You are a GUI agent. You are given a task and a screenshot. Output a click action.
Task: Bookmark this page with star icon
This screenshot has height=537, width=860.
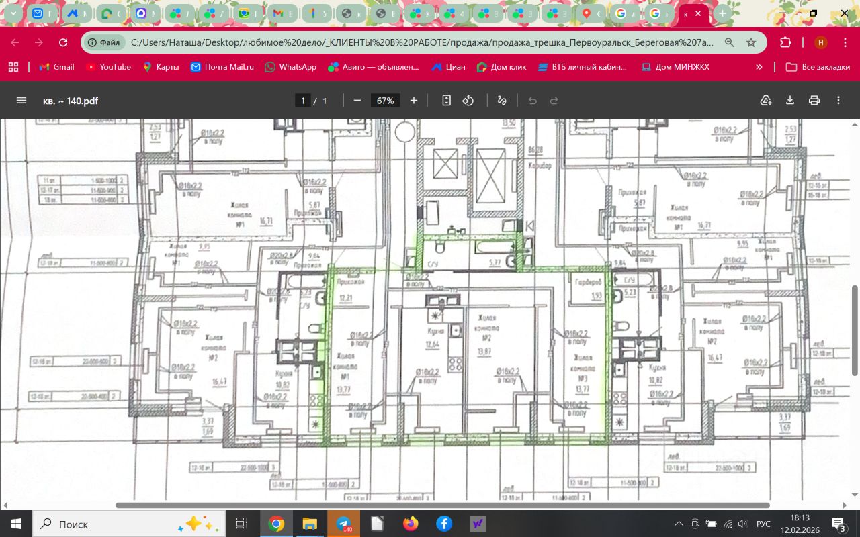click(751, 42)
